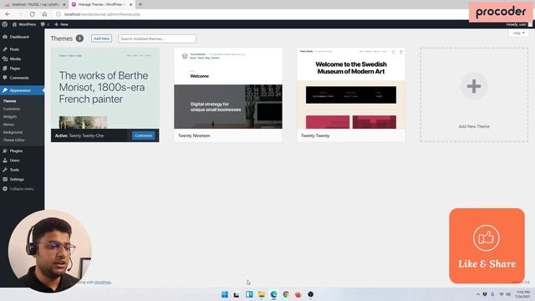
Task: Click the plus New item in admin bar
Action: 61,24
